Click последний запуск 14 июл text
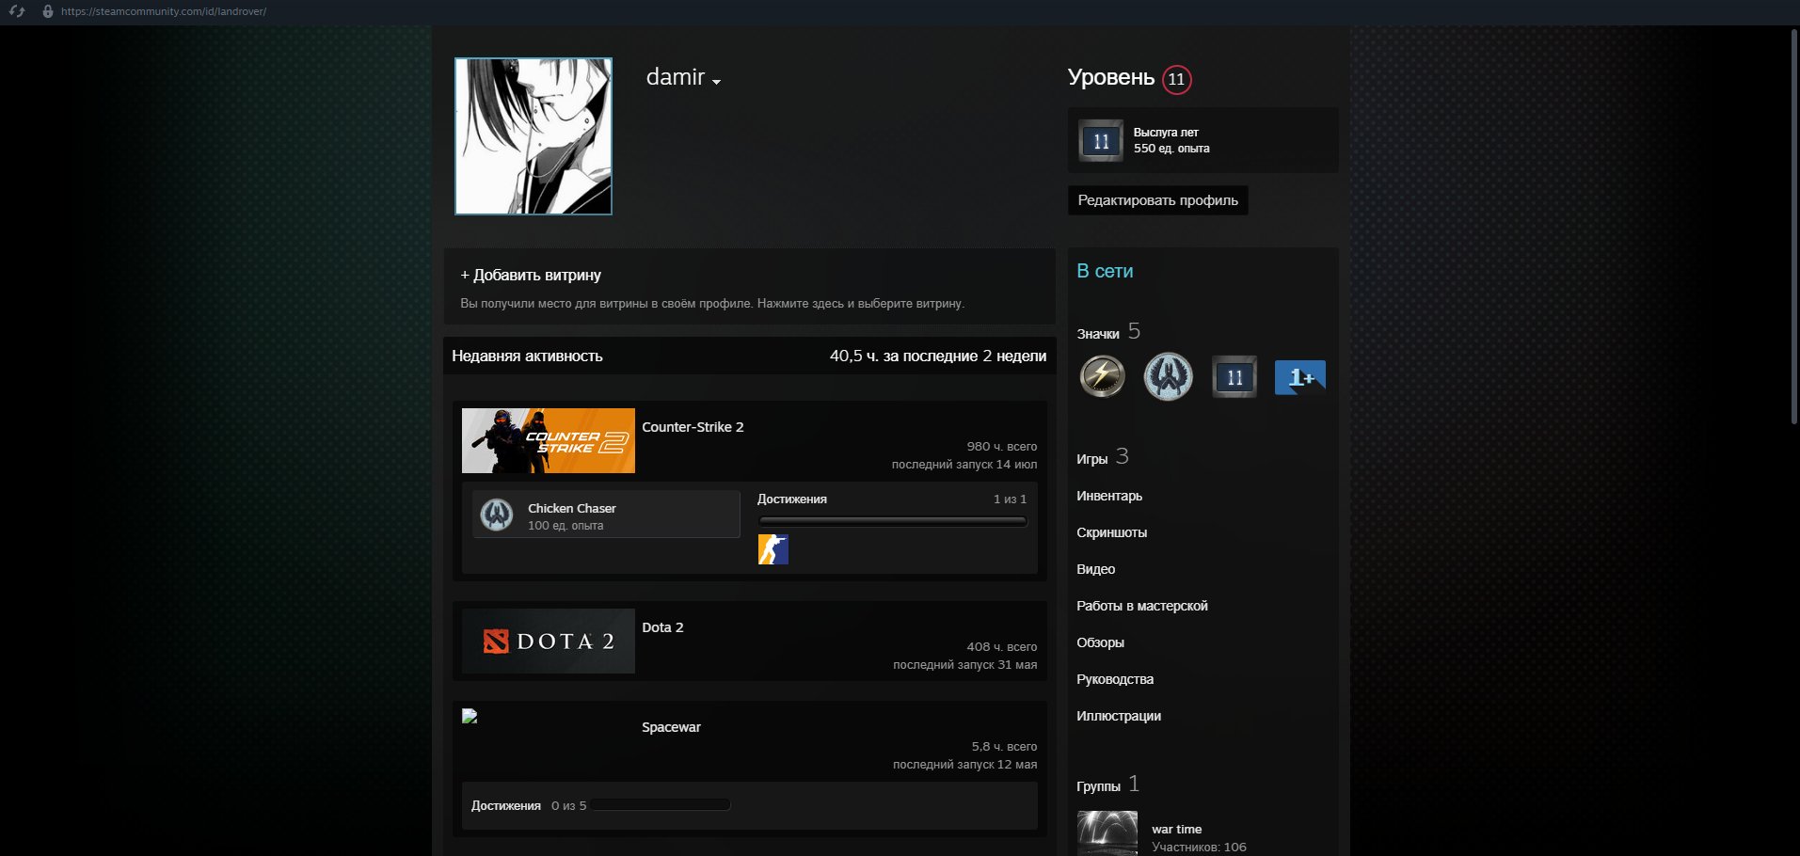 [964, 465]
